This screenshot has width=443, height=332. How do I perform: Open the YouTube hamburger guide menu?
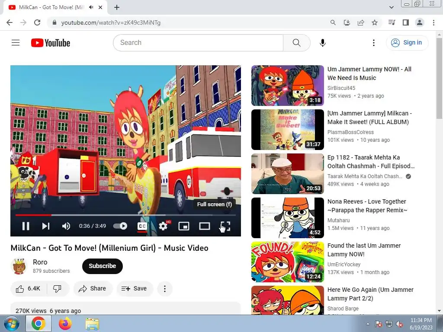16,43
